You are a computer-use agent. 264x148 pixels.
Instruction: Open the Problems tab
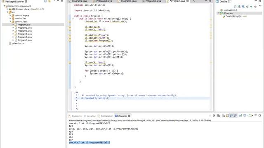[75, 116]
